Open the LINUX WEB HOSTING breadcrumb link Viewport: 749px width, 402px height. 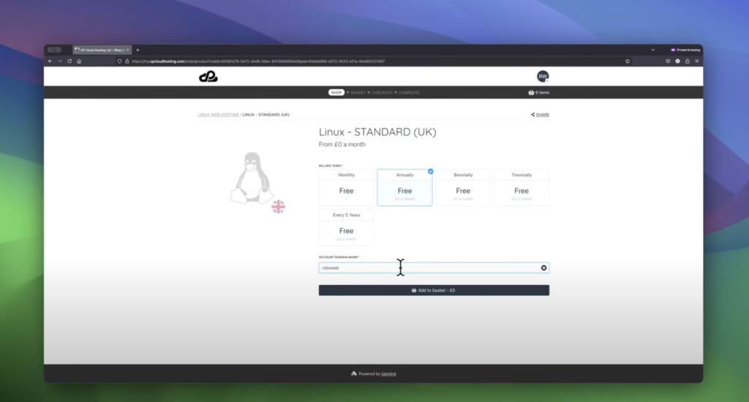pyautogui.click(x=218, y=115)
